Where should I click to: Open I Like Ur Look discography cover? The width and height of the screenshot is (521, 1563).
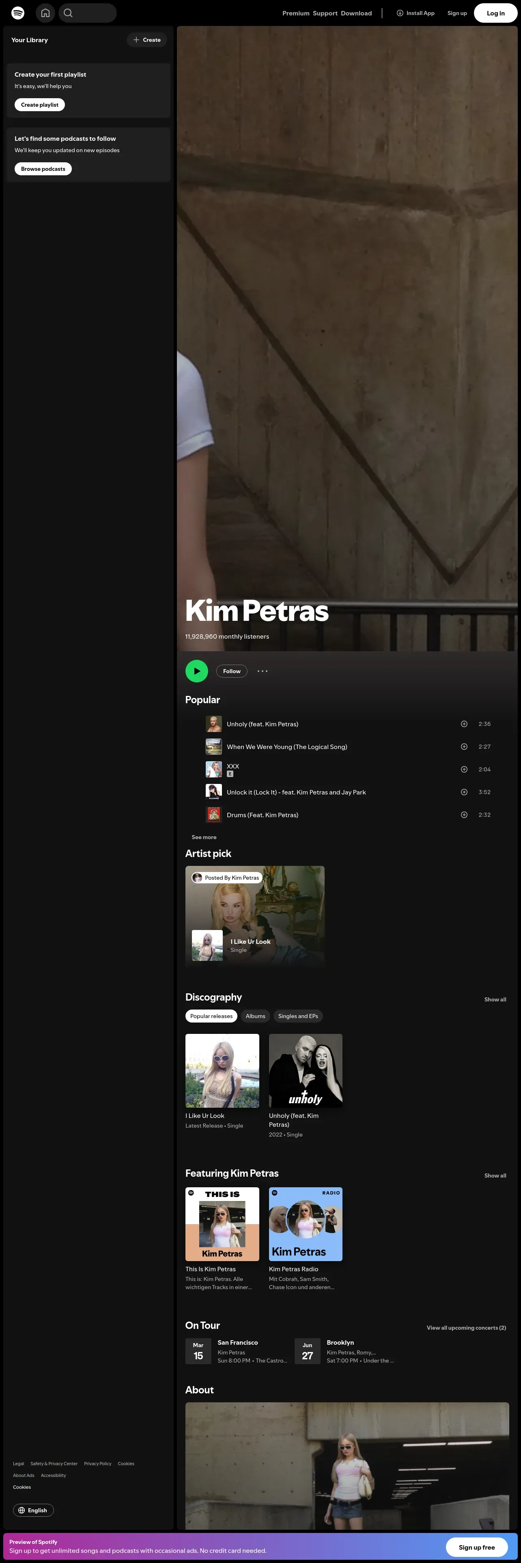222,1071
